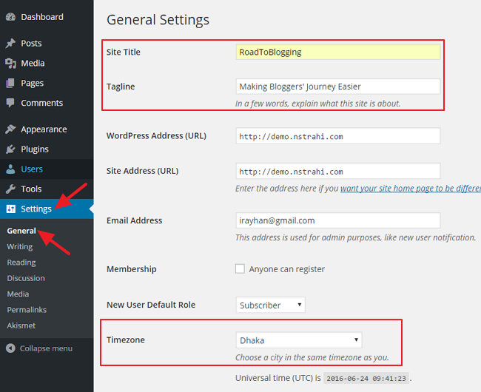Click the Tagline text field

tap(337, 87)
